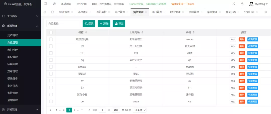Expand the 主控面板 sidebar menu

[x=20, y=16]
